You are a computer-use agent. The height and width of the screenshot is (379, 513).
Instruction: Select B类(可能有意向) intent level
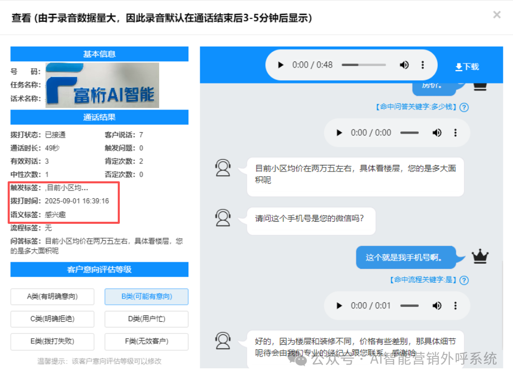click(146, 297)
